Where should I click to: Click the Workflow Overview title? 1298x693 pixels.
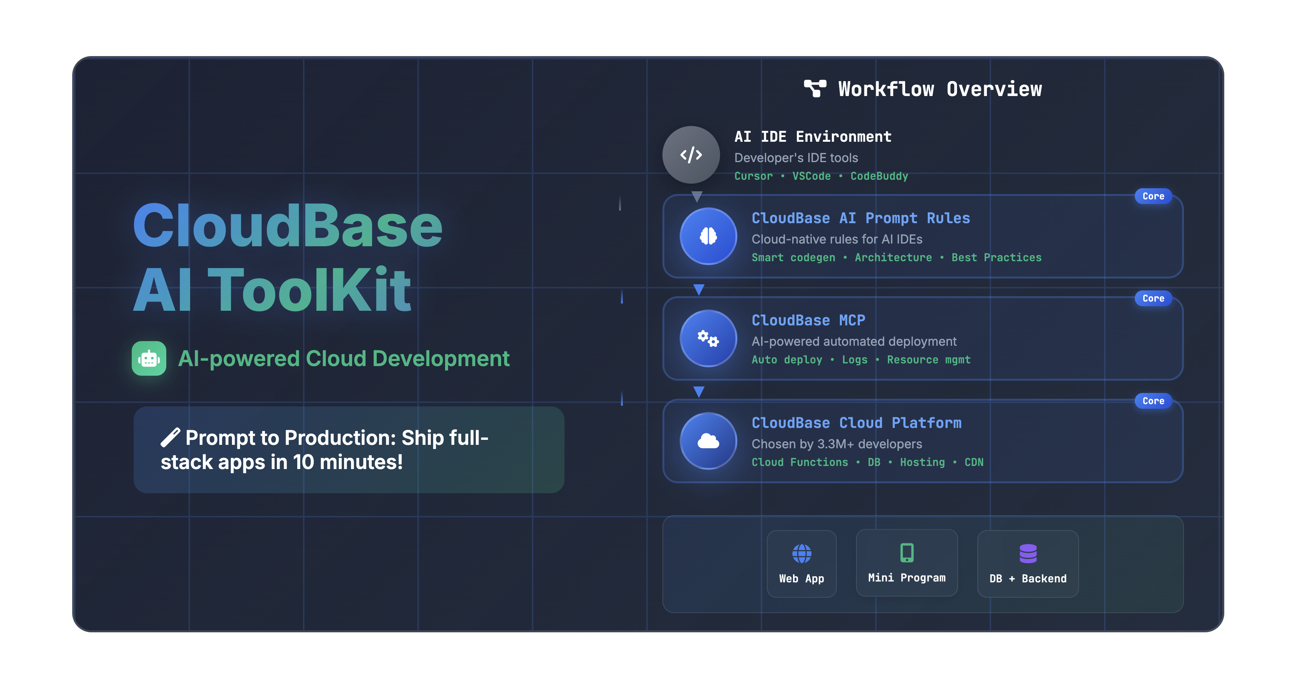(x=940, y=89)
